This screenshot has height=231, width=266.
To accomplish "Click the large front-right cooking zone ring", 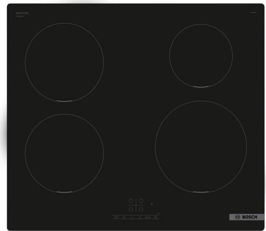I will 201,147.
